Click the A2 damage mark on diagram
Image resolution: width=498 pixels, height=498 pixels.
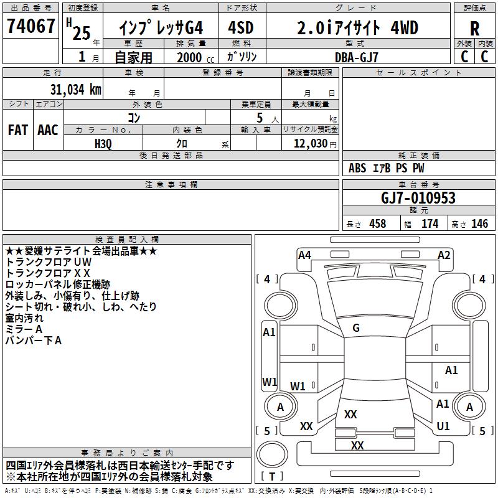[444, 255]
